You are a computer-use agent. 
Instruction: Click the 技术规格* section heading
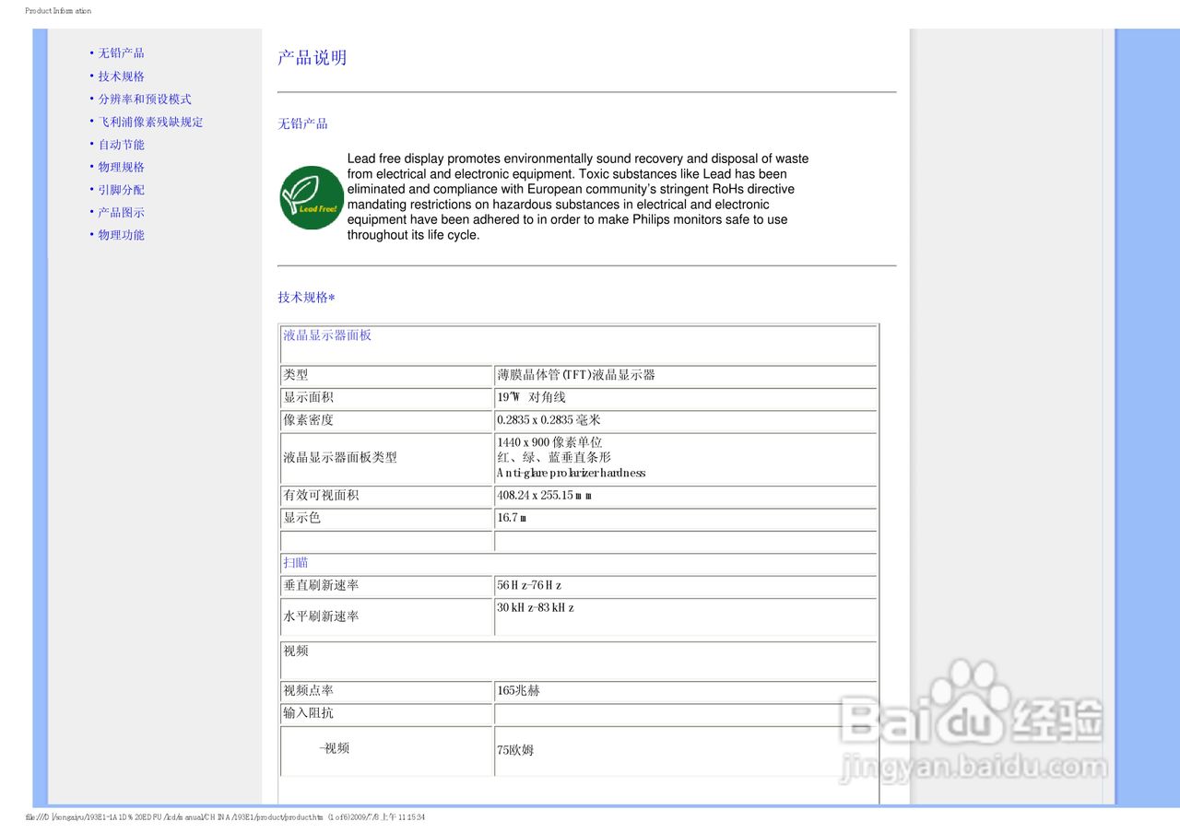(x=304, y=297)
